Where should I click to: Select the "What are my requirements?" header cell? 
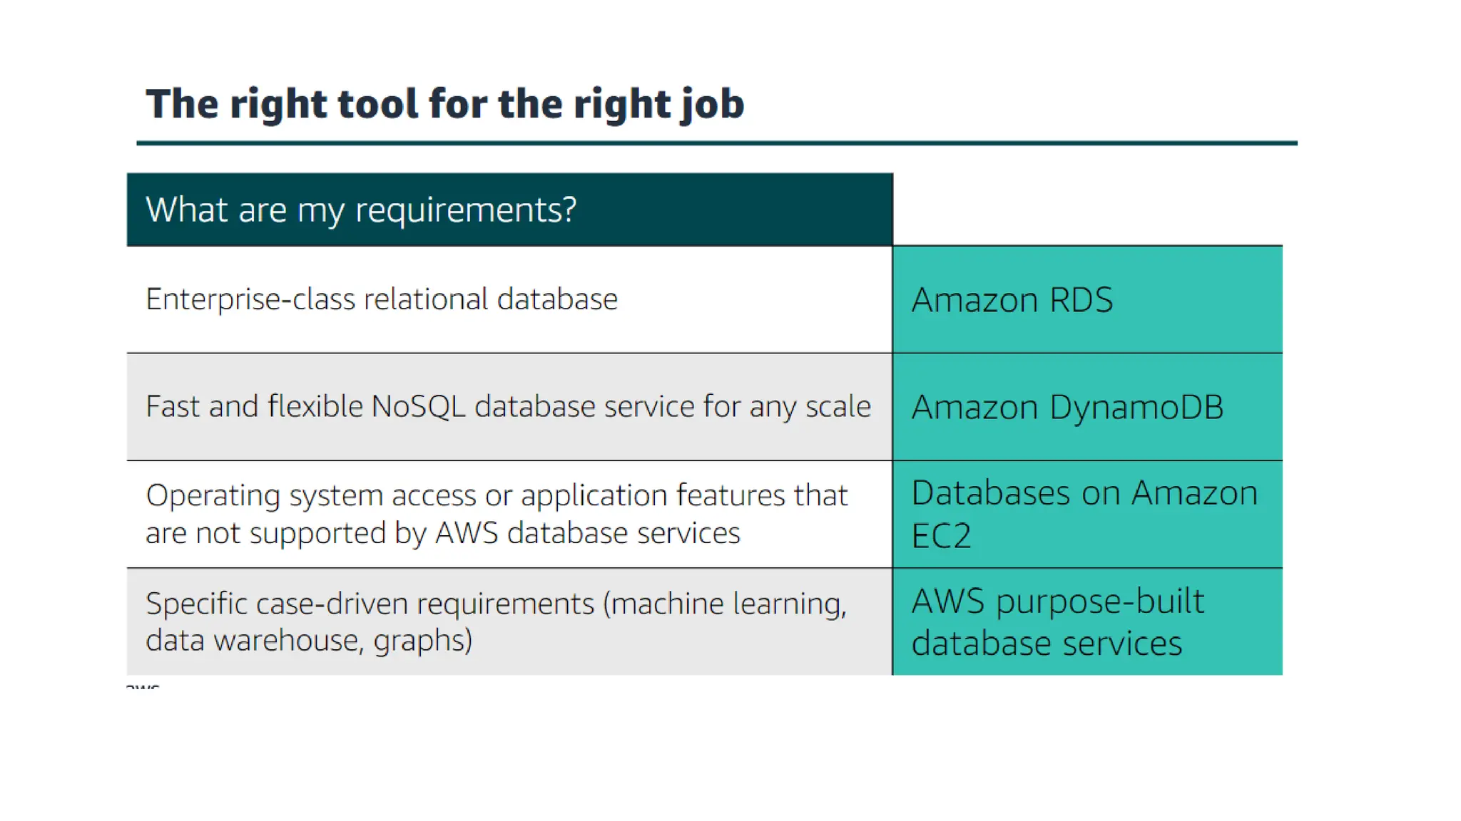pyautogui.click(x=509, y=210)
